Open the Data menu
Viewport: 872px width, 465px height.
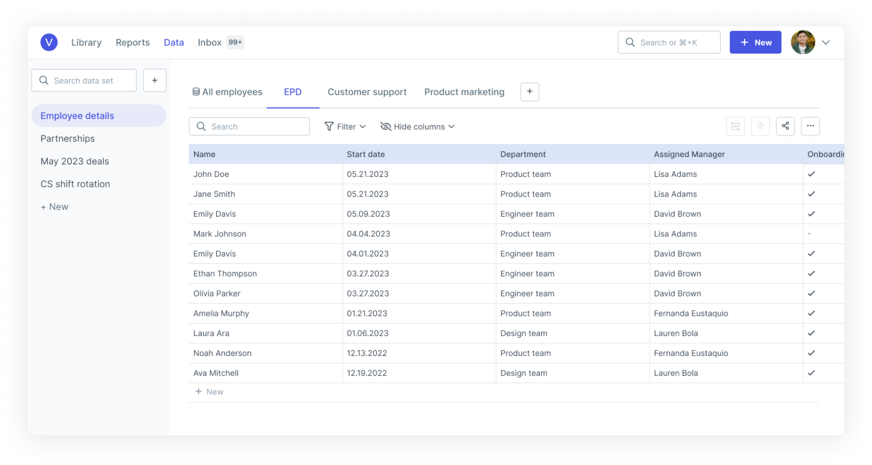pos(174,42)
